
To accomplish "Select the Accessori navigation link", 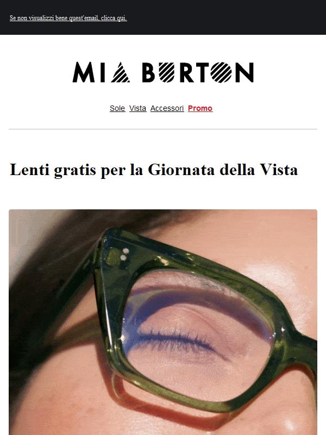I will (167, 108).
